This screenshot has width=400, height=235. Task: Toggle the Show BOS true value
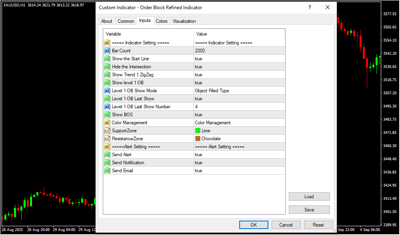click(239, 115)
